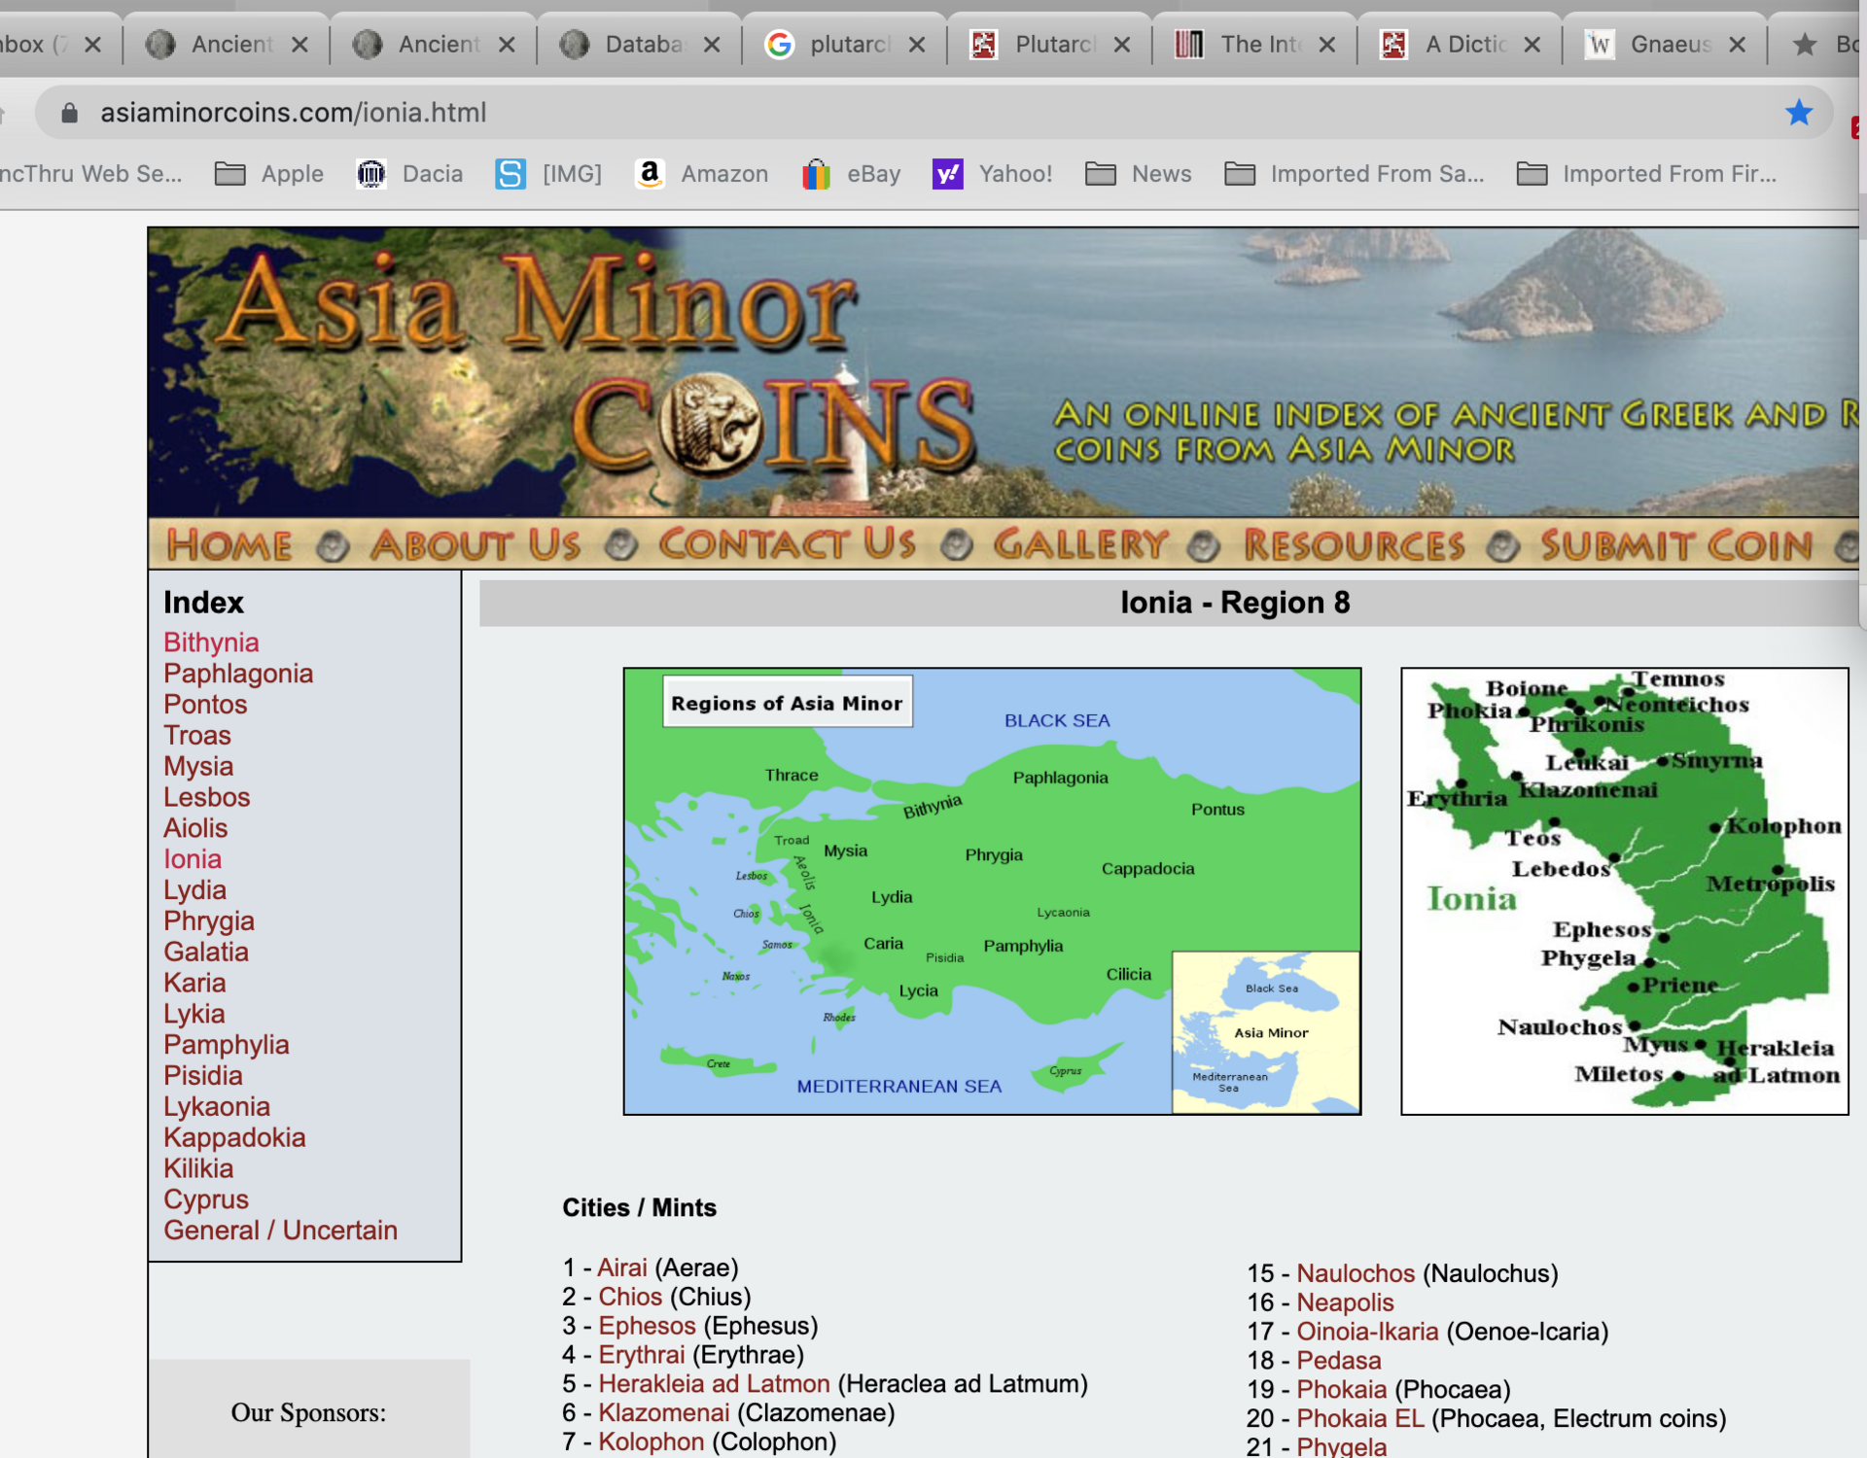Open the Yahoo! bookmark icon

[947, 174]
